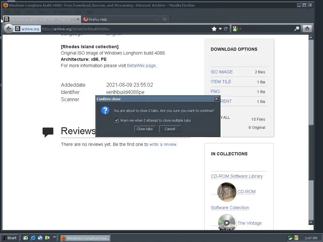Viewport: 323px width, 242px height.
Task: Expand quick launch overflow chevron
Action: tap(54, 237)
